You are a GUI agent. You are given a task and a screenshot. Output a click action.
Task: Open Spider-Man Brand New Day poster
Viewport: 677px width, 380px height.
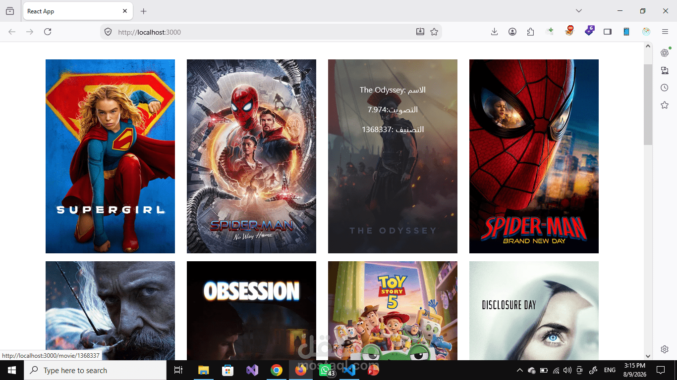click(534, 156)
